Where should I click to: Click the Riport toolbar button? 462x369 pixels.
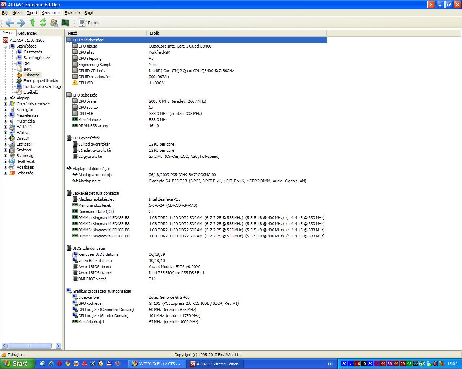pyautogui.click(x=89, y=23)
